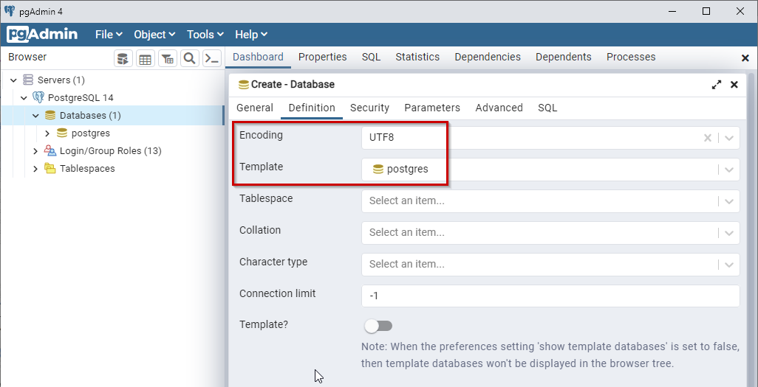Expand the postgres database node

coord(47,133)
